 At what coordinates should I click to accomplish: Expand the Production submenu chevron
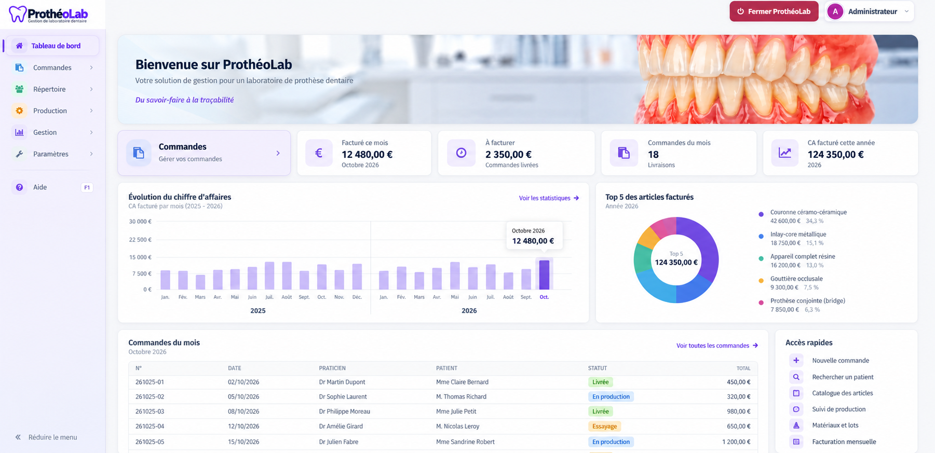coord(91,111)
